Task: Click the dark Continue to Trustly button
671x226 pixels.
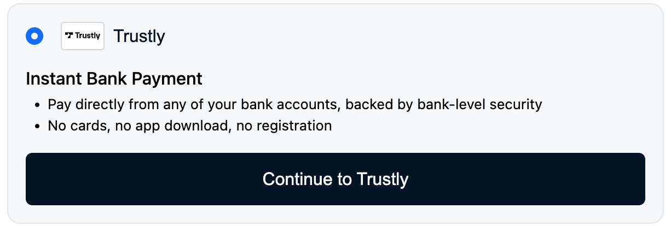Action: [x=336, y=179]
